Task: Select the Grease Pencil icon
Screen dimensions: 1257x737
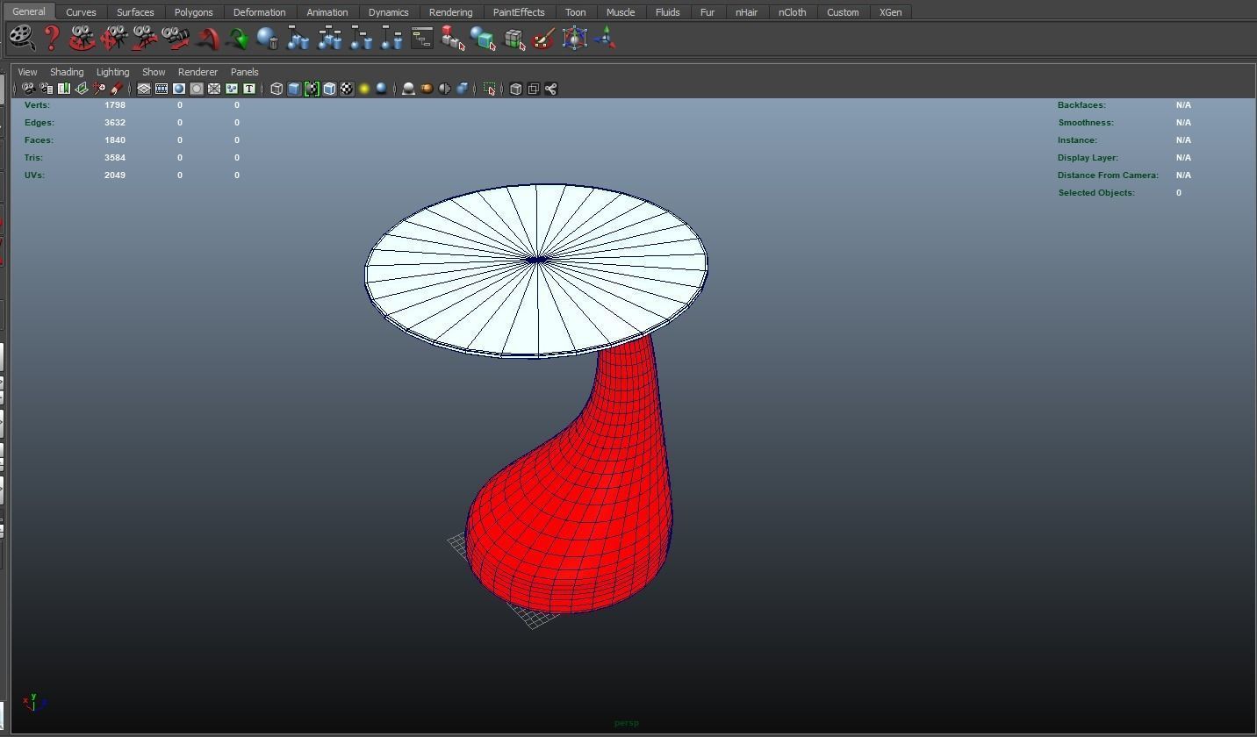Action: [x=116, y=89]
